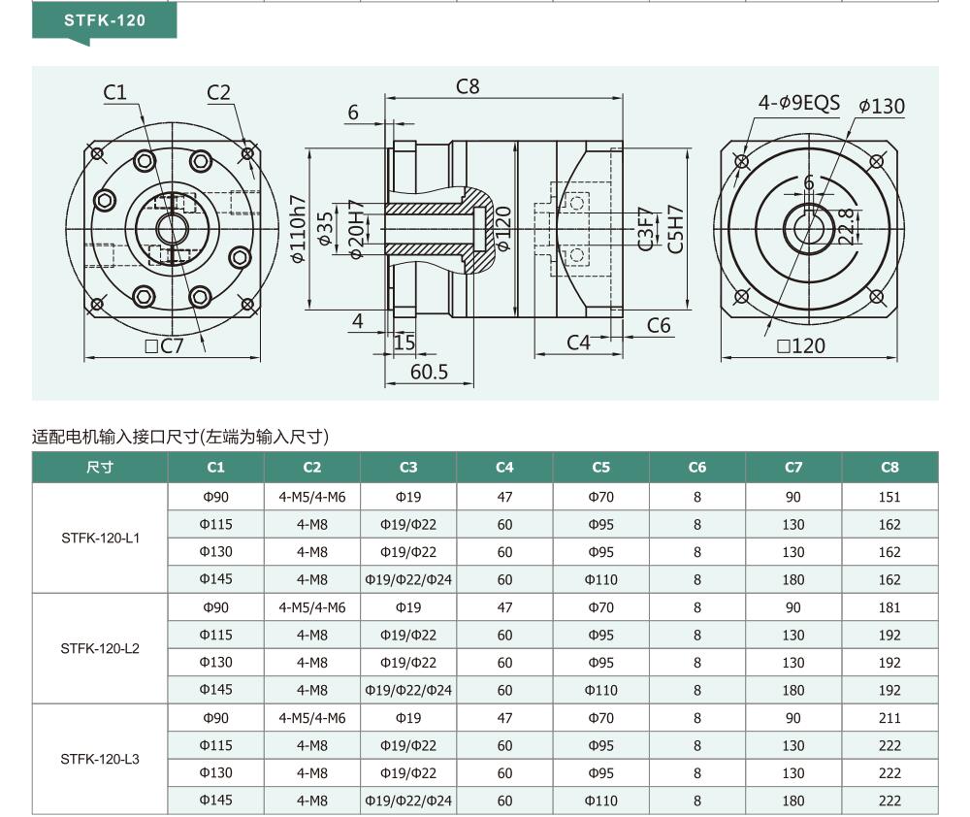The height and width of the screenshot is (817, 970).
Task: Click the Φ35 dimension in the drawing
Action: point(325,229)
